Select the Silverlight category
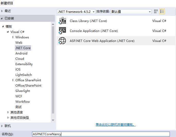 click(23, 91)
